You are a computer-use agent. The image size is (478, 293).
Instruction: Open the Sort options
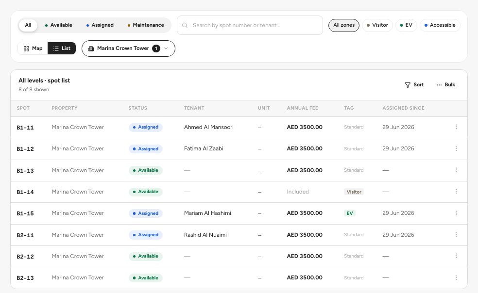[414, 85]
